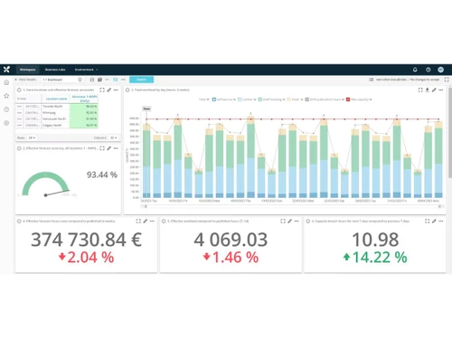Edit widget 3 total workload chart
The width and height of the screenshot is (452, 339).
tap(434, 89)
